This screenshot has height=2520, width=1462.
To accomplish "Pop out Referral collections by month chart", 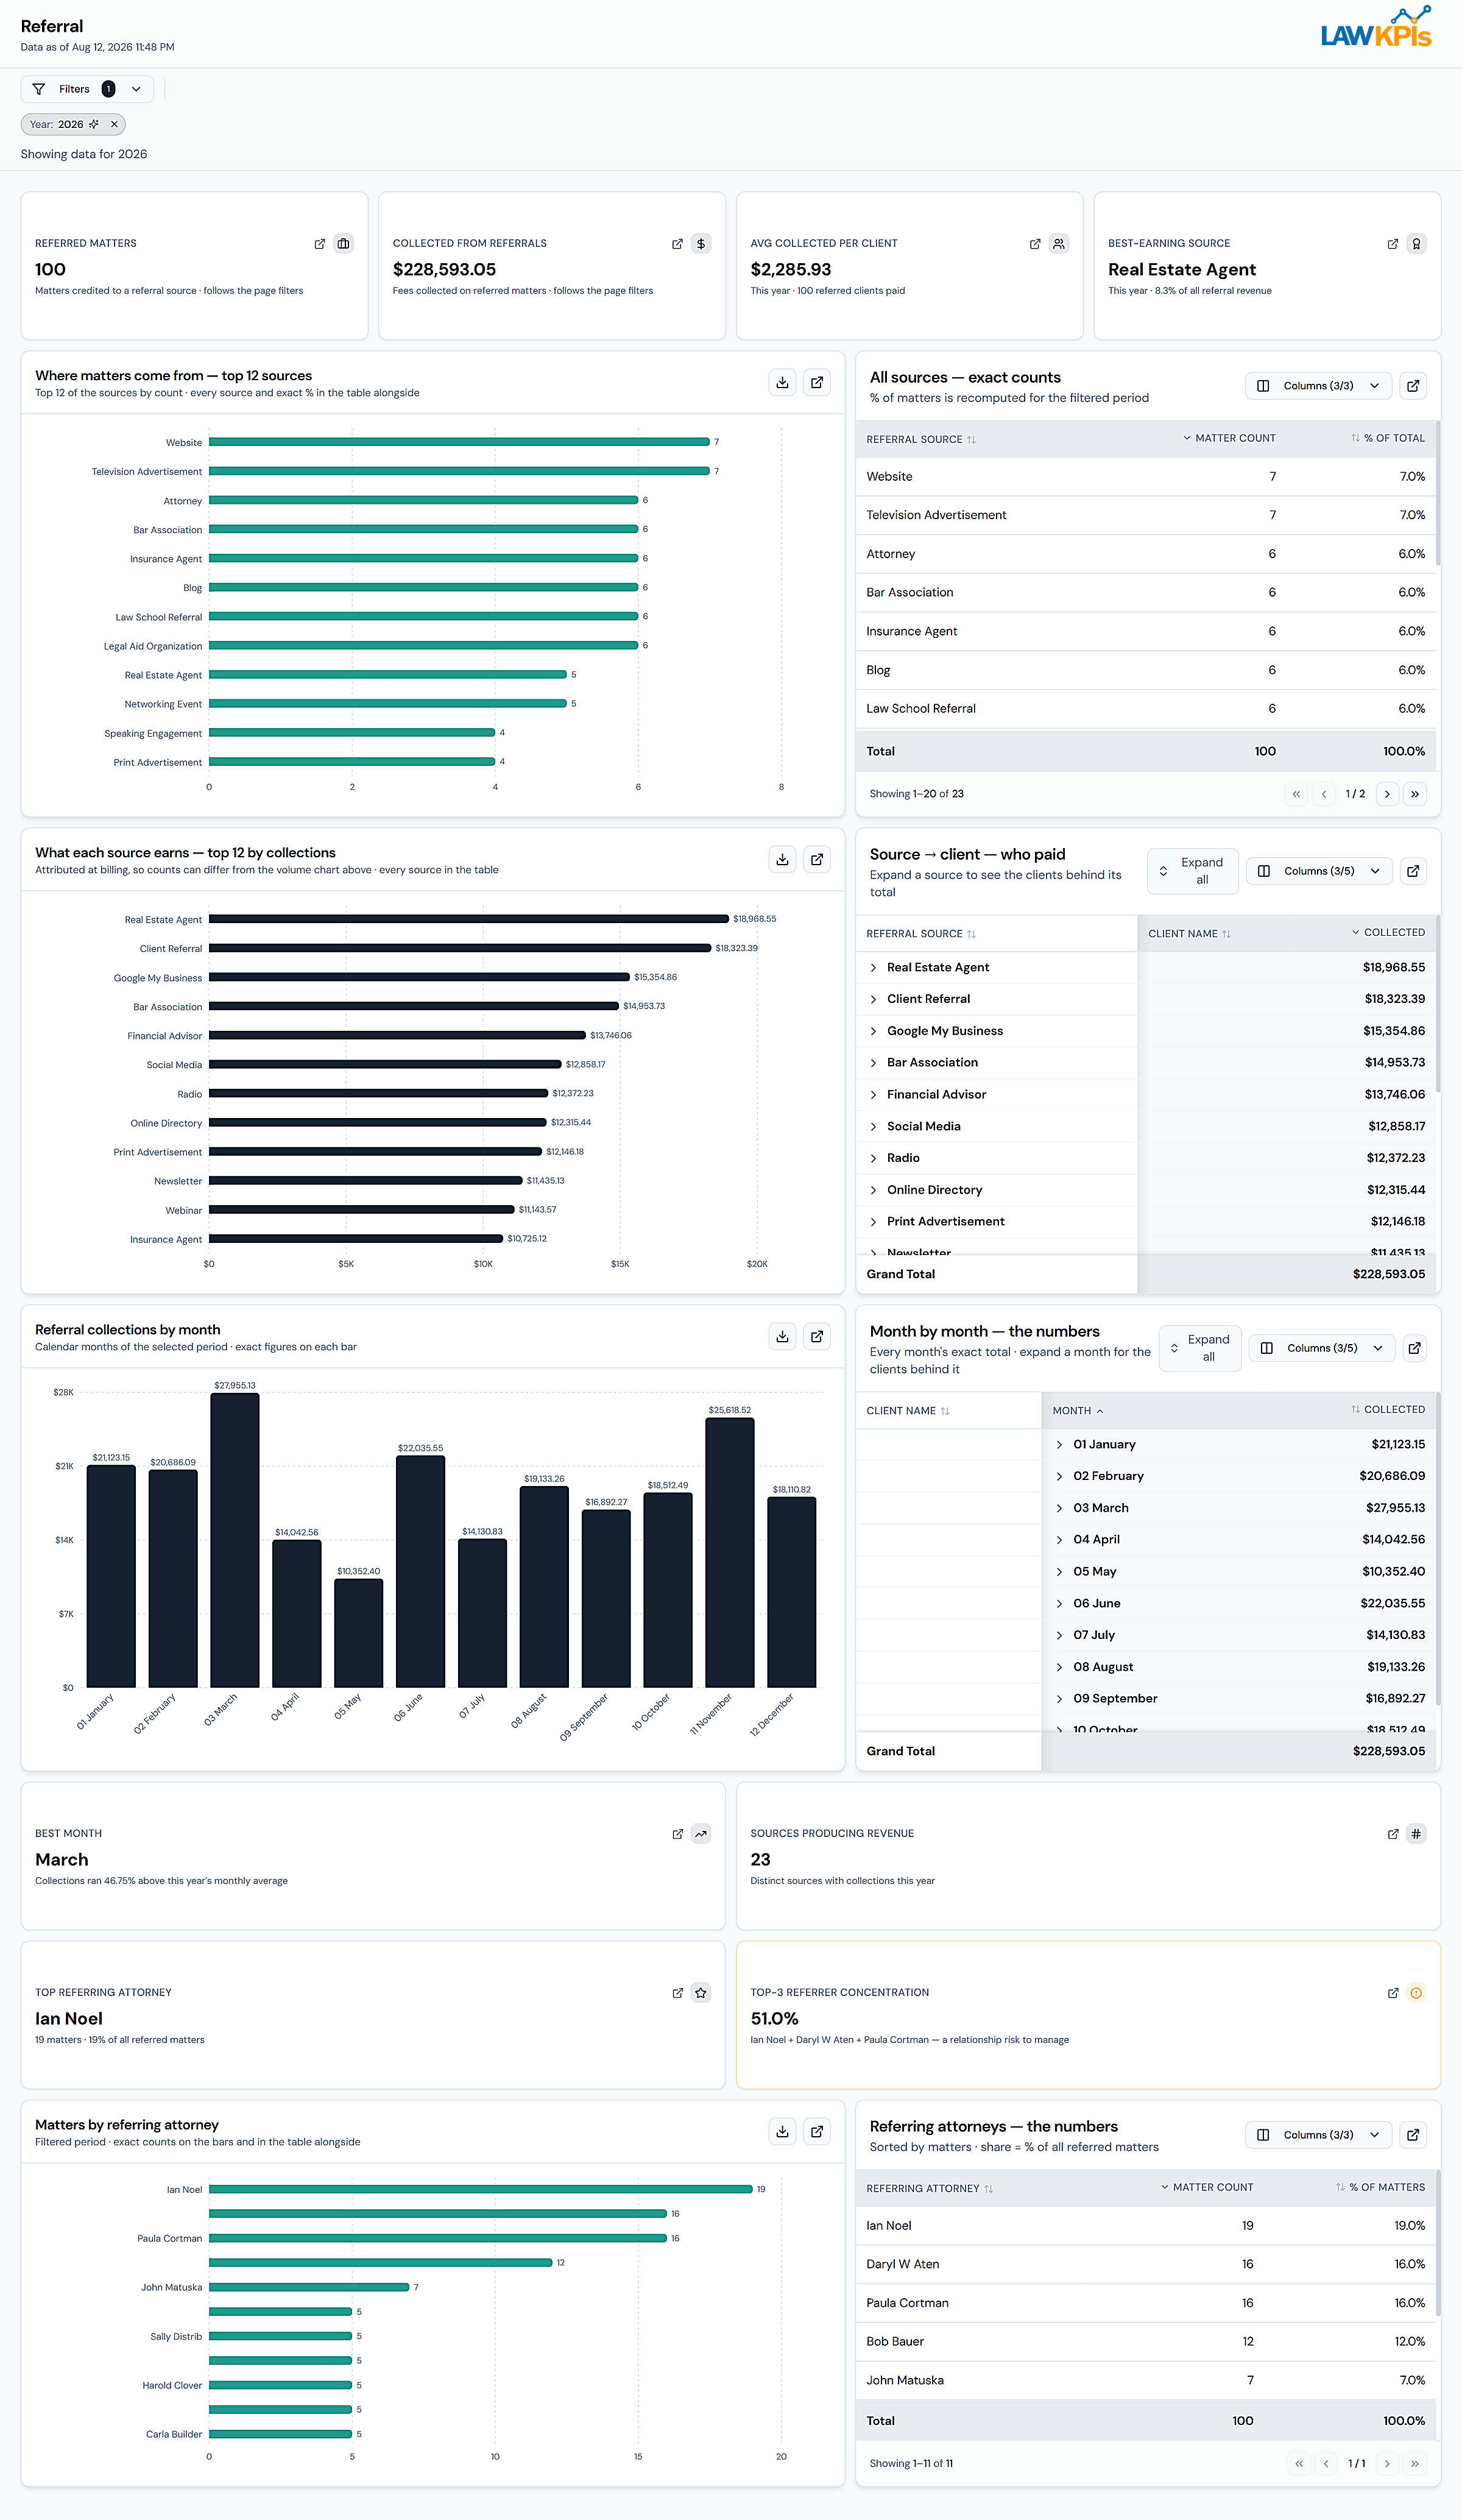I will [x=817, y=1336].
